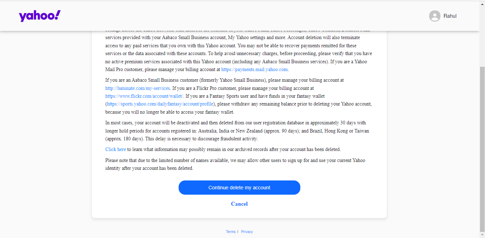Image resolution: width=485 pixels, height=238 pixels.
Task: Click the Rahul account name
Action: [x=450, y=16]
